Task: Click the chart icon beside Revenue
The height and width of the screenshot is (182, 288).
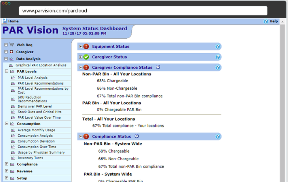Action: pos(12,171)
